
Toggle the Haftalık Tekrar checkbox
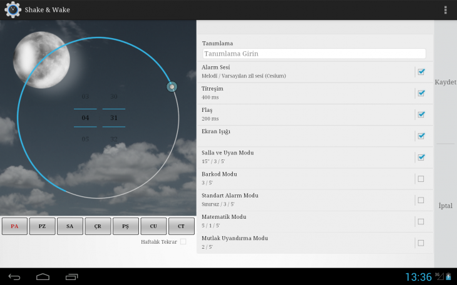183,241
